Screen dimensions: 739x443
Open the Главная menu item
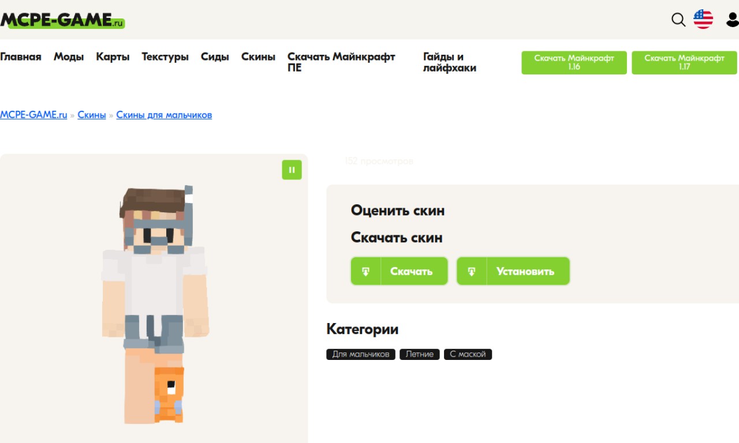21,57
